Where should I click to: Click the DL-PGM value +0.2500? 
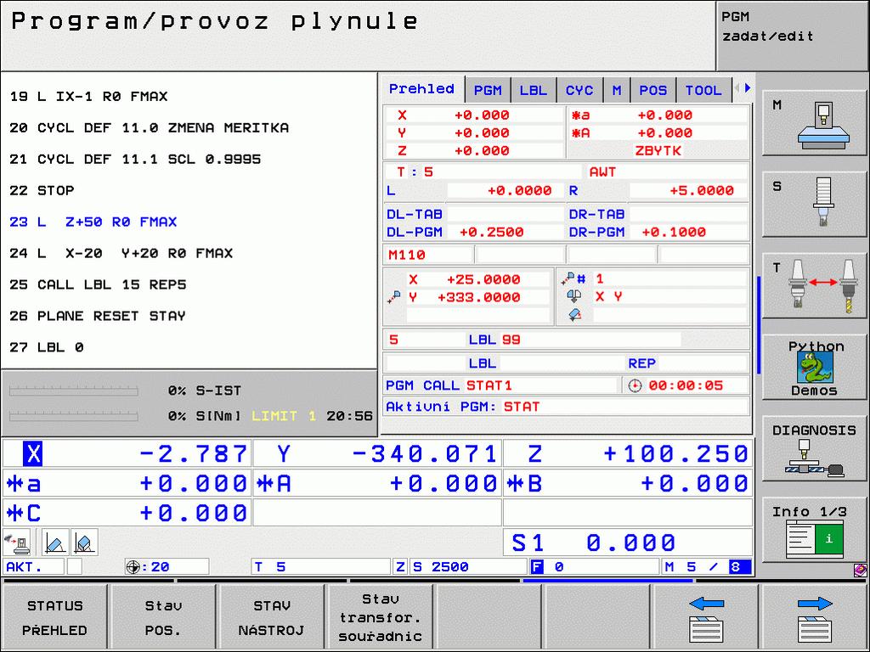click(x=492, y=233)
